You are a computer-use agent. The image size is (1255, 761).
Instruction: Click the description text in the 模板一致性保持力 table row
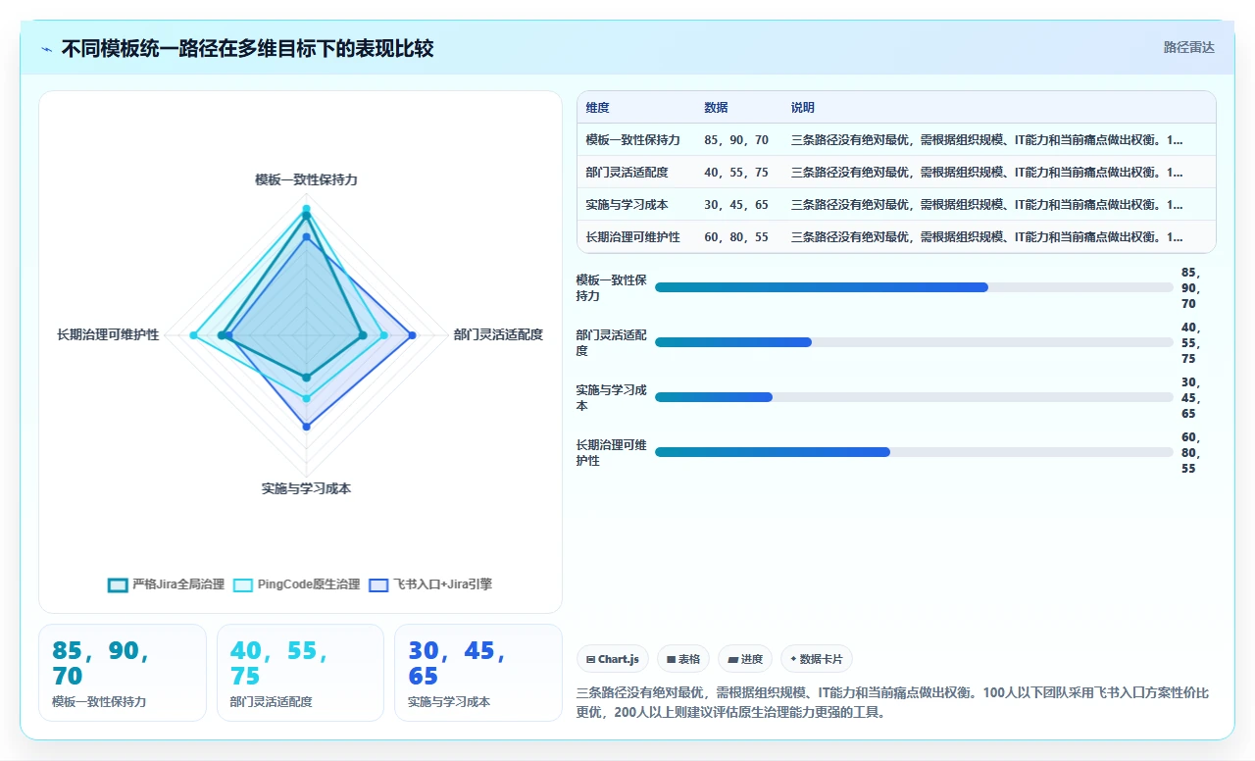coord(986,140)
